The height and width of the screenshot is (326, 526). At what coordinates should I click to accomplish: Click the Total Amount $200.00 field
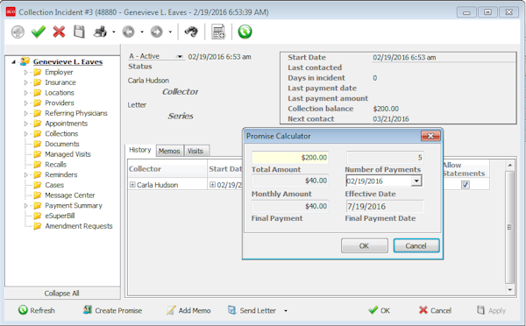(x=290, y=158)
